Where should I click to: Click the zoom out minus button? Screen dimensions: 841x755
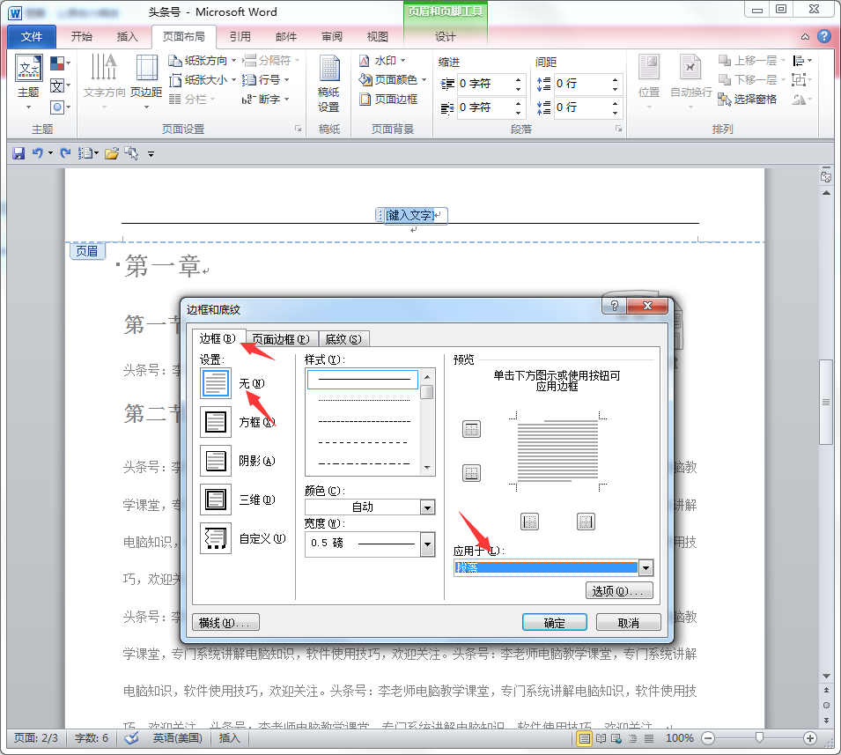[x=708, y=738]
